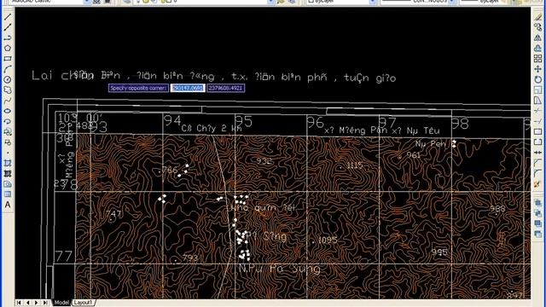Select the Polygon tool
The height and width of the screenshot is (307, 546).
click(8, 48)
